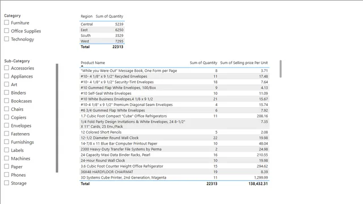Check the Labels sub-category checkbox
This screenshot has height=204, width=363.
point(6,150)
